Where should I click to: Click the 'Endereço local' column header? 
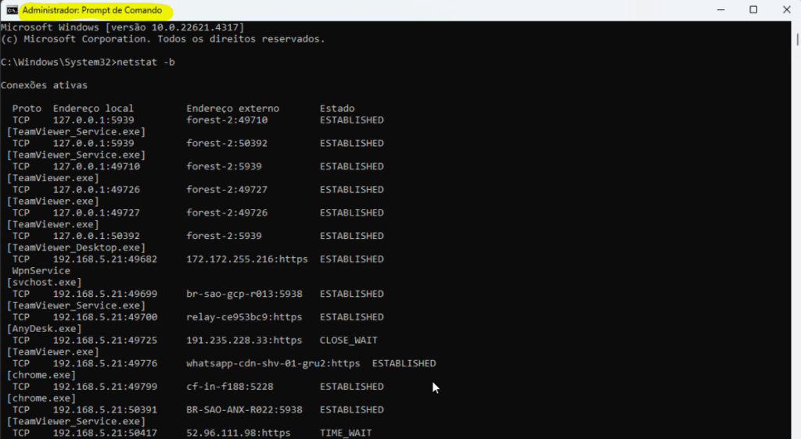(x=93, y=109)
